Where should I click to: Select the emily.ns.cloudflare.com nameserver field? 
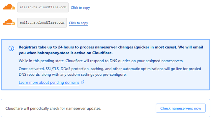pyautogui.click(x=42, y=23)
